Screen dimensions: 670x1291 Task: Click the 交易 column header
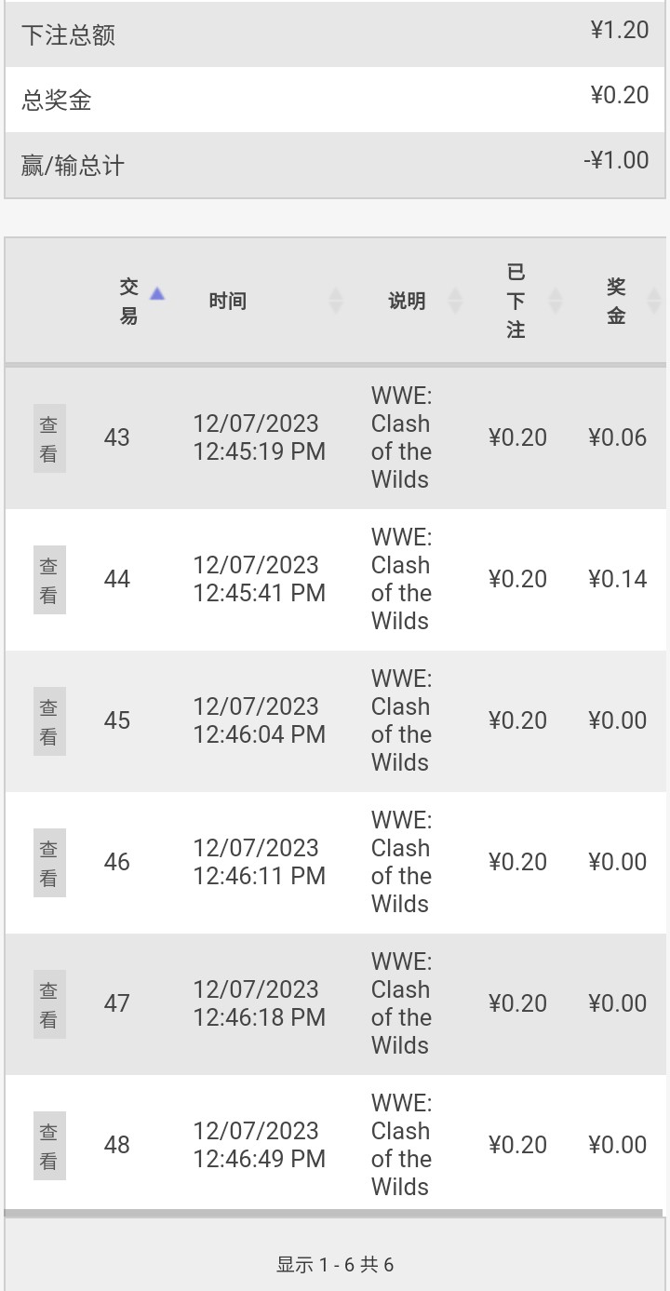(x=128, y=301)
